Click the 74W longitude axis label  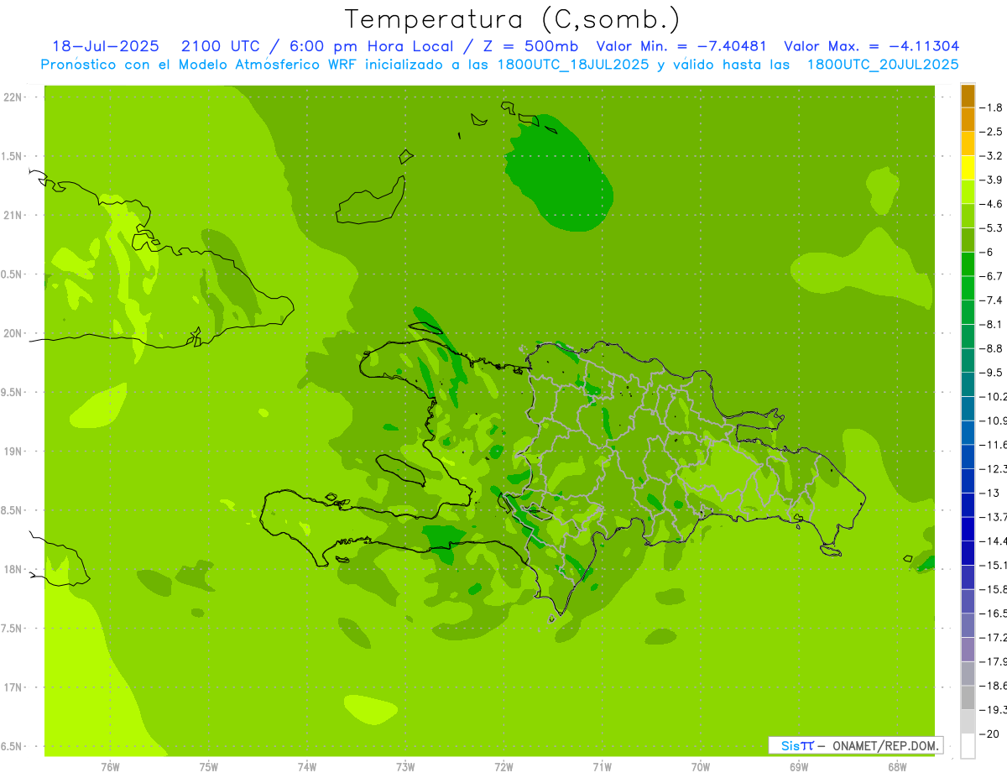click(307, 767)
